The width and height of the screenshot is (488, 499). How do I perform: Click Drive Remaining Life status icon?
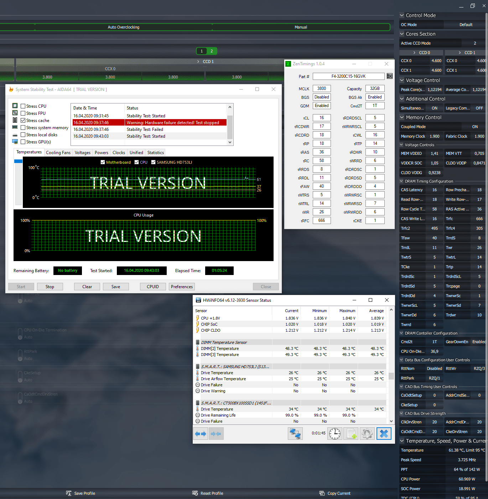tap(198, 415)
